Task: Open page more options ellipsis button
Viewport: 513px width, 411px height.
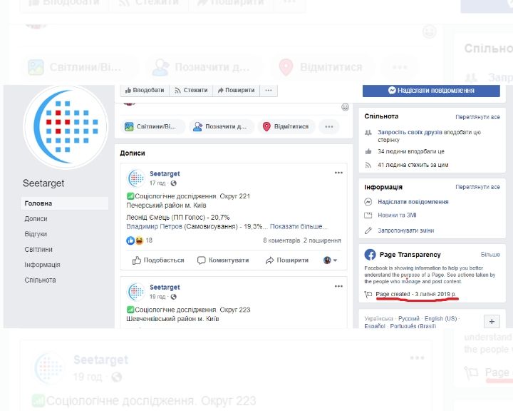Action: (269, 91)
